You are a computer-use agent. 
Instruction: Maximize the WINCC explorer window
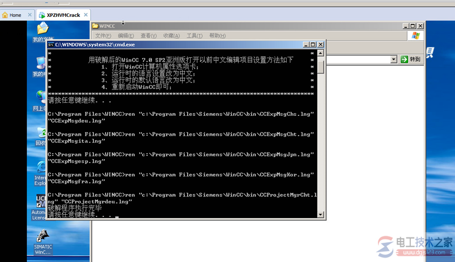coord(413,26)
